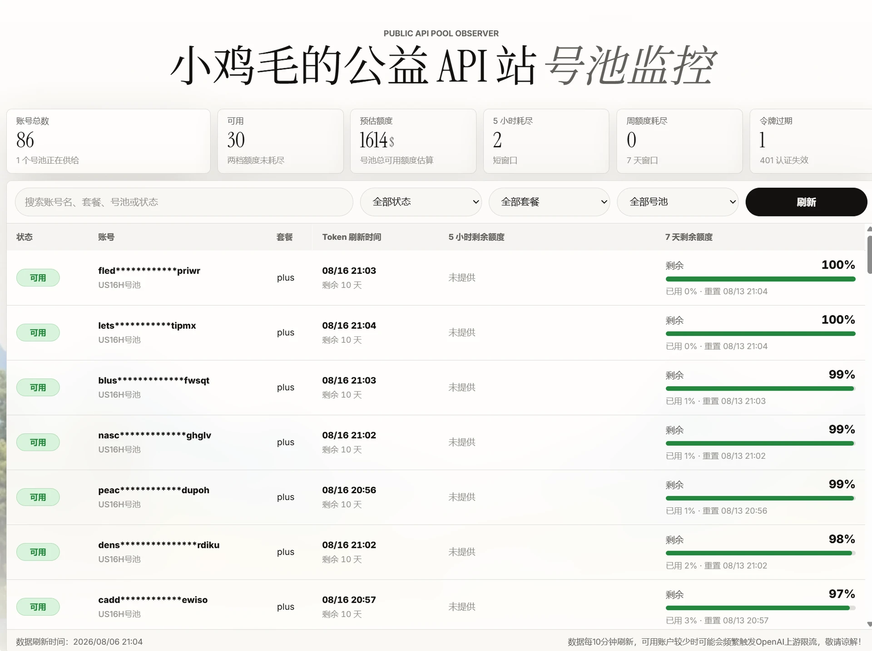Click the Token 刷新时间 column header
This screenshot has width=872, height=651.
[352, 237]
